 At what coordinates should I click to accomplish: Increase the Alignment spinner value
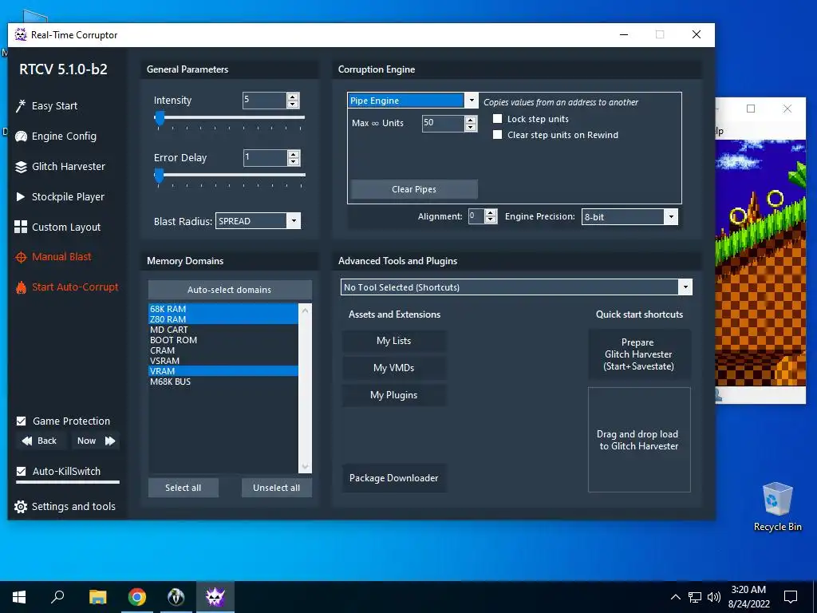click(x=491, y=213)
